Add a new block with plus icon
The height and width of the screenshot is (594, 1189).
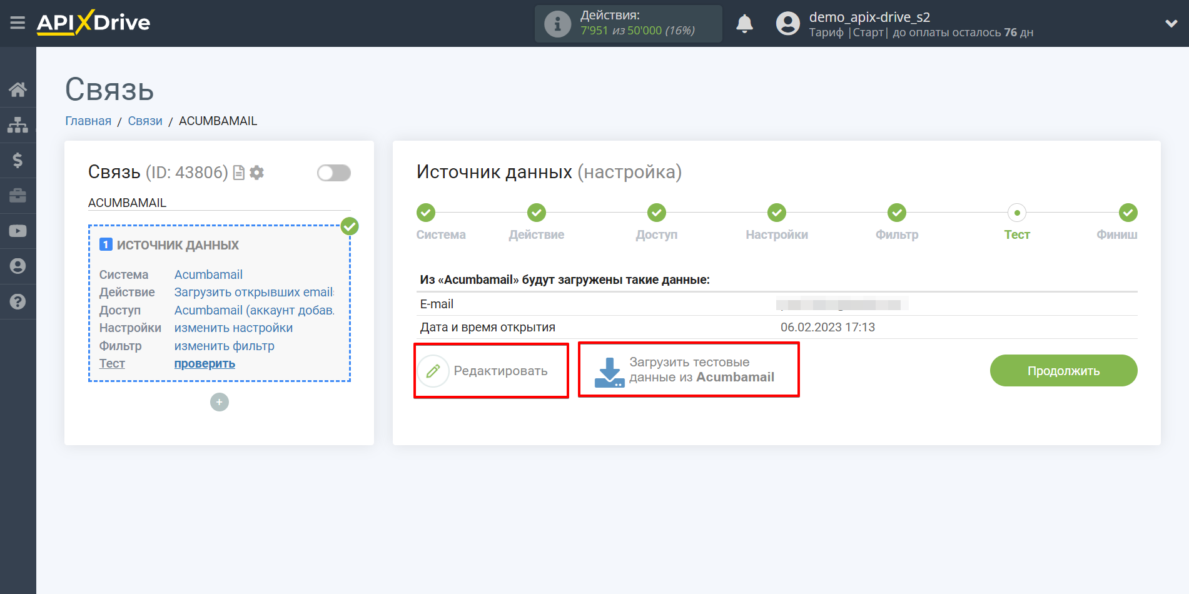pos(220,402)
